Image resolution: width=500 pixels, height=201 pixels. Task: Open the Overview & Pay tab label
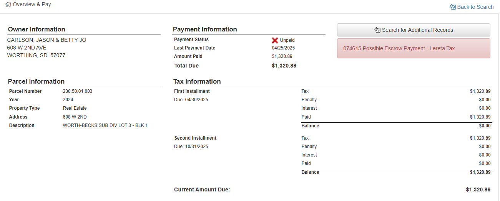pyautogui.click(x=32, y=5)
